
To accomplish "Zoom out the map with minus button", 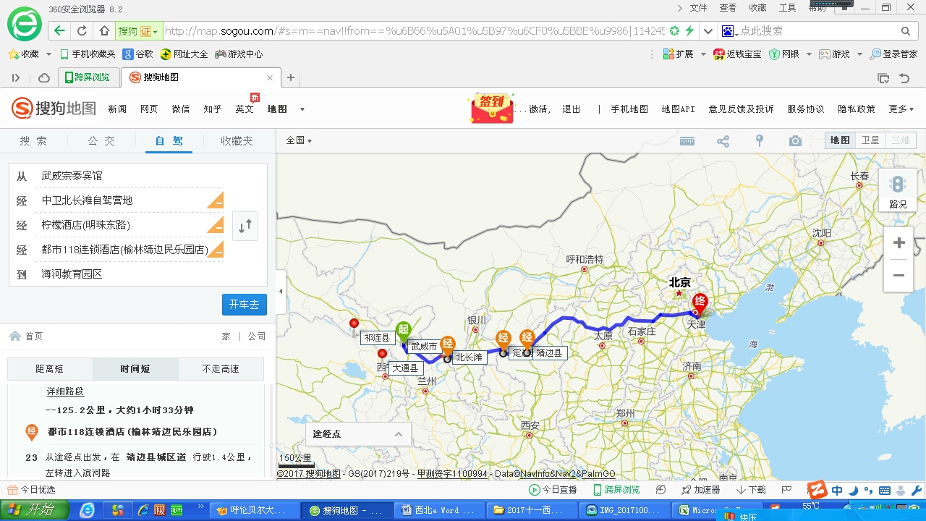I will pyautogui.click(x=899, y=276).
